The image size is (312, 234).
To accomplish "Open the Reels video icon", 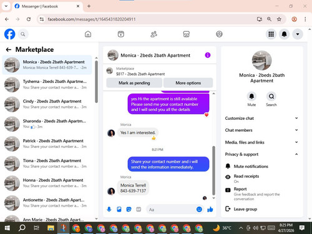I will pyautogui.click(x=121, y=34).
